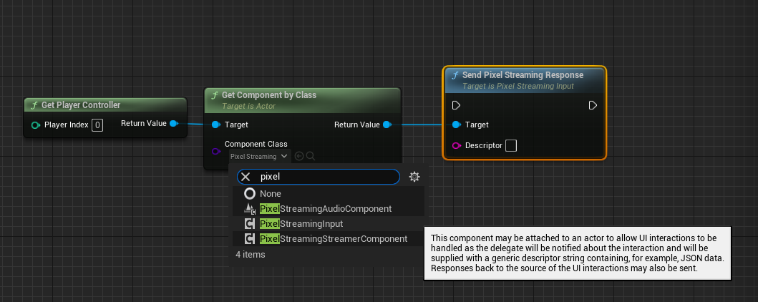Click the use-selected-asset arrow icon
The width and height of the screenshot is (758, 302).
tap(299, 156)
